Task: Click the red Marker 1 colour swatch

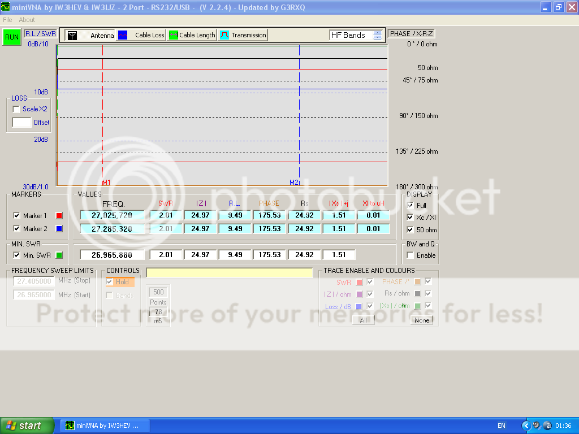Action: coord(59,215)
